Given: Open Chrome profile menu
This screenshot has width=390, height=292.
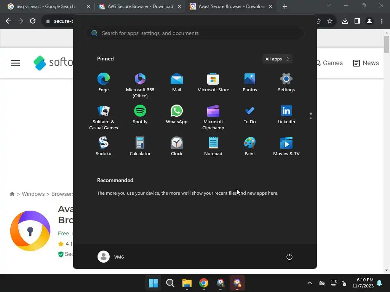Looking at the screenshot, I should [x=369, y=21].
